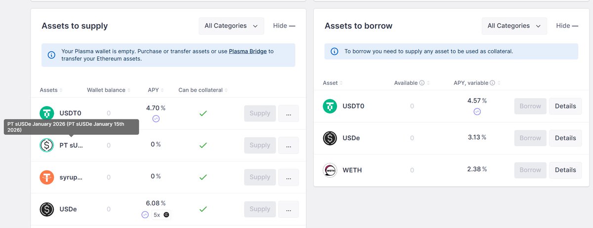593x228 pixels.
Task: Open All Categories dropdown in Assets to supply
Action: point(231,26)
